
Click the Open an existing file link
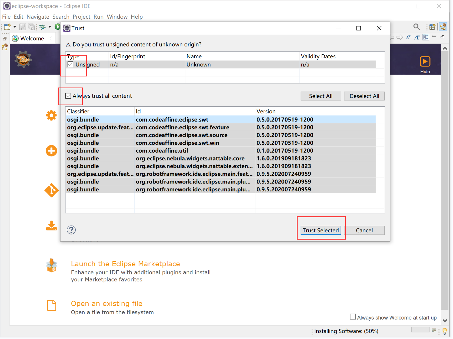coord(106,304)
